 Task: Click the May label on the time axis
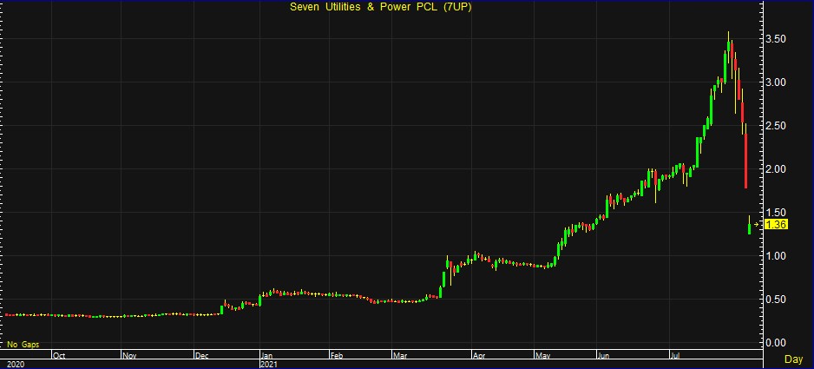(543, 356)
